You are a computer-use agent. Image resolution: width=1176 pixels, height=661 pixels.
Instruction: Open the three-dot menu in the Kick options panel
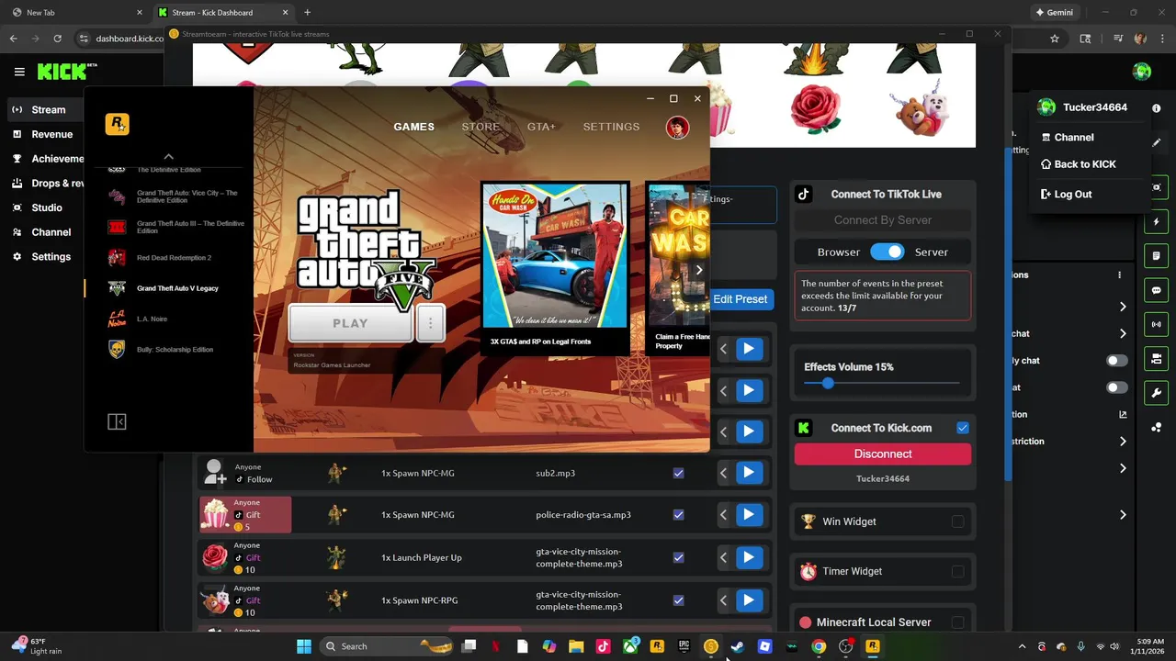[1119, 275]
